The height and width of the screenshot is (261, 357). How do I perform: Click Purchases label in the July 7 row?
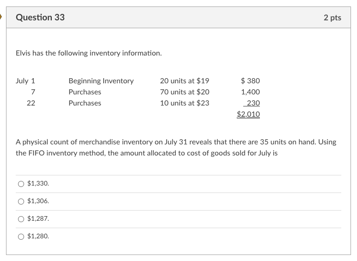85,92
